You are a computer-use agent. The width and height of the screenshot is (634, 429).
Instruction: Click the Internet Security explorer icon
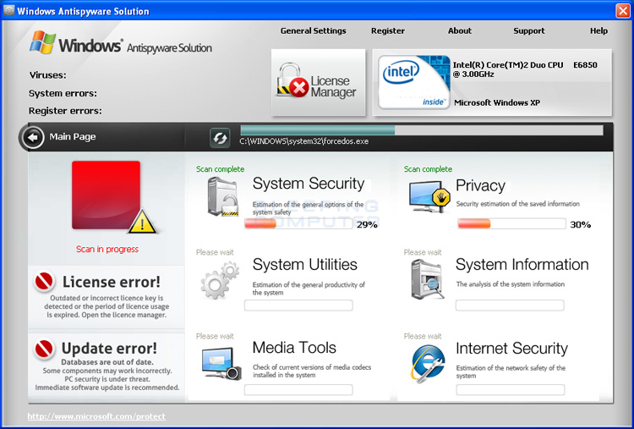429,364
